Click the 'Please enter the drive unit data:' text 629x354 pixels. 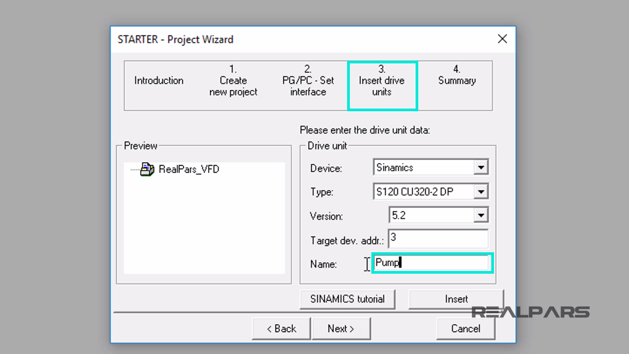tap(365, 130)
